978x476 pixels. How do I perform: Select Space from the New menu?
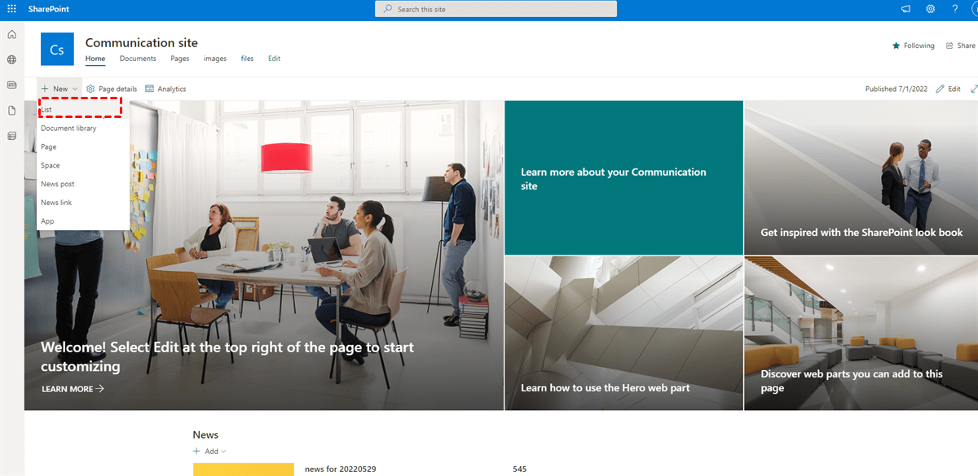point(83,165)
